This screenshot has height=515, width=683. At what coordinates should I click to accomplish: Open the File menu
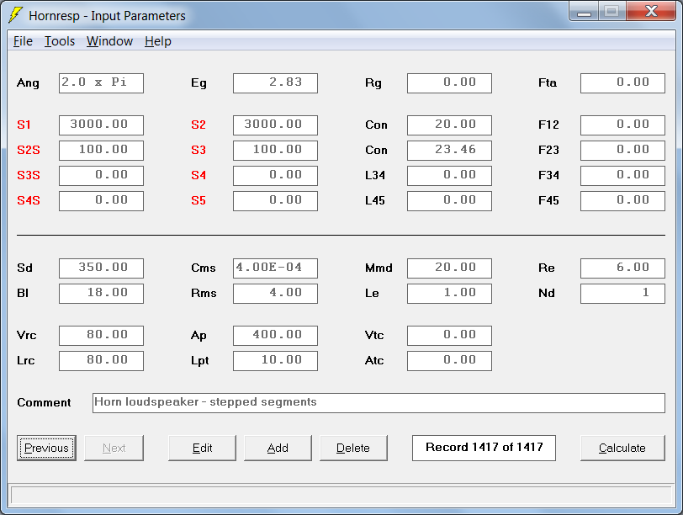point(23,41)
